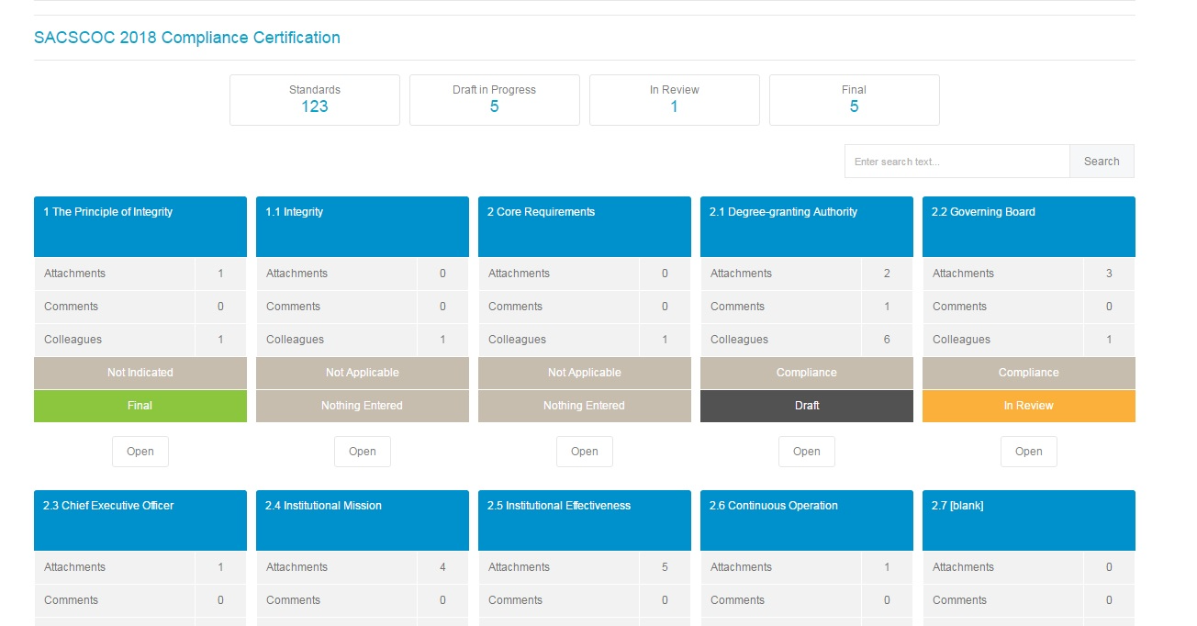
Task: Click the Search button
Action: tap(1102, 162)
